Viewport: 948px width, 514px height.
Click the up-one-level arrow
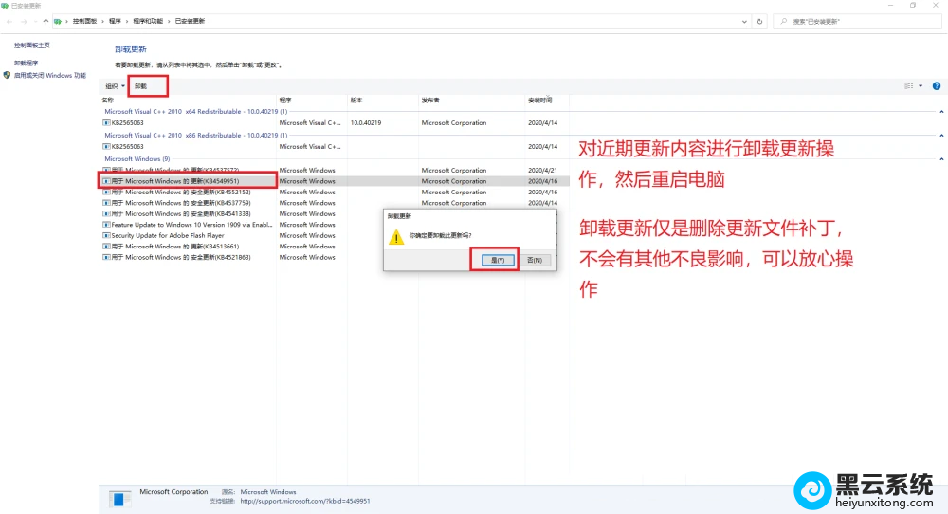click(x=46, y=21)
